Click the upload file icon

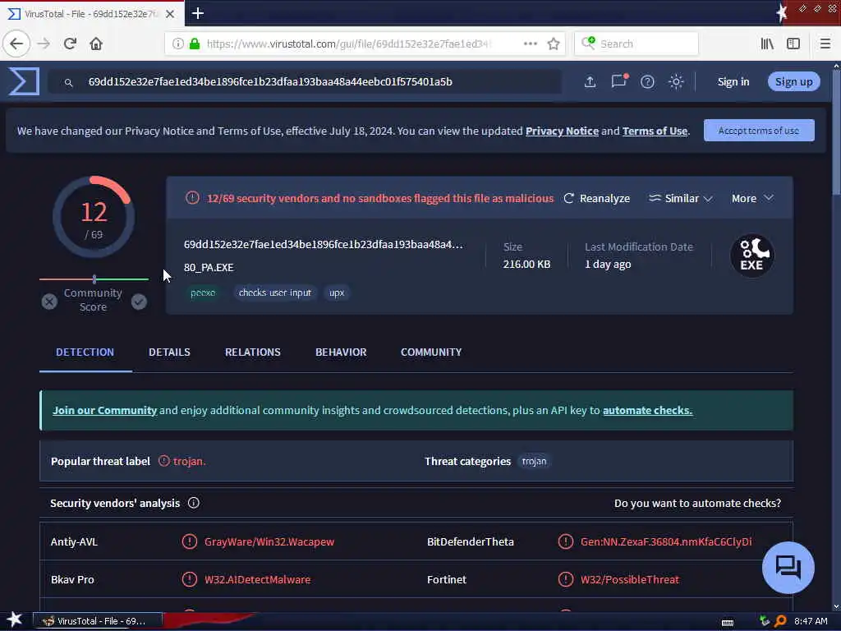590,81
